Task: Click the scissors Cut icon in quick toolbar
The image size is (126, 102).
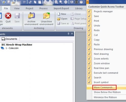Action: pos(30,2)
